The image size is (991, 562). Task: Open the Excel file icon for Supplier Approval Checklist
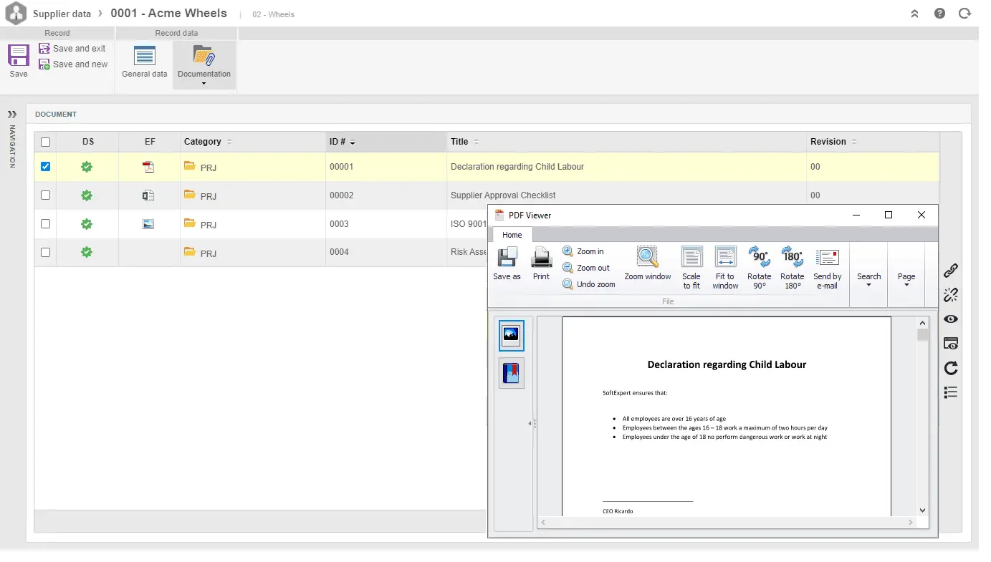(148, 195)
